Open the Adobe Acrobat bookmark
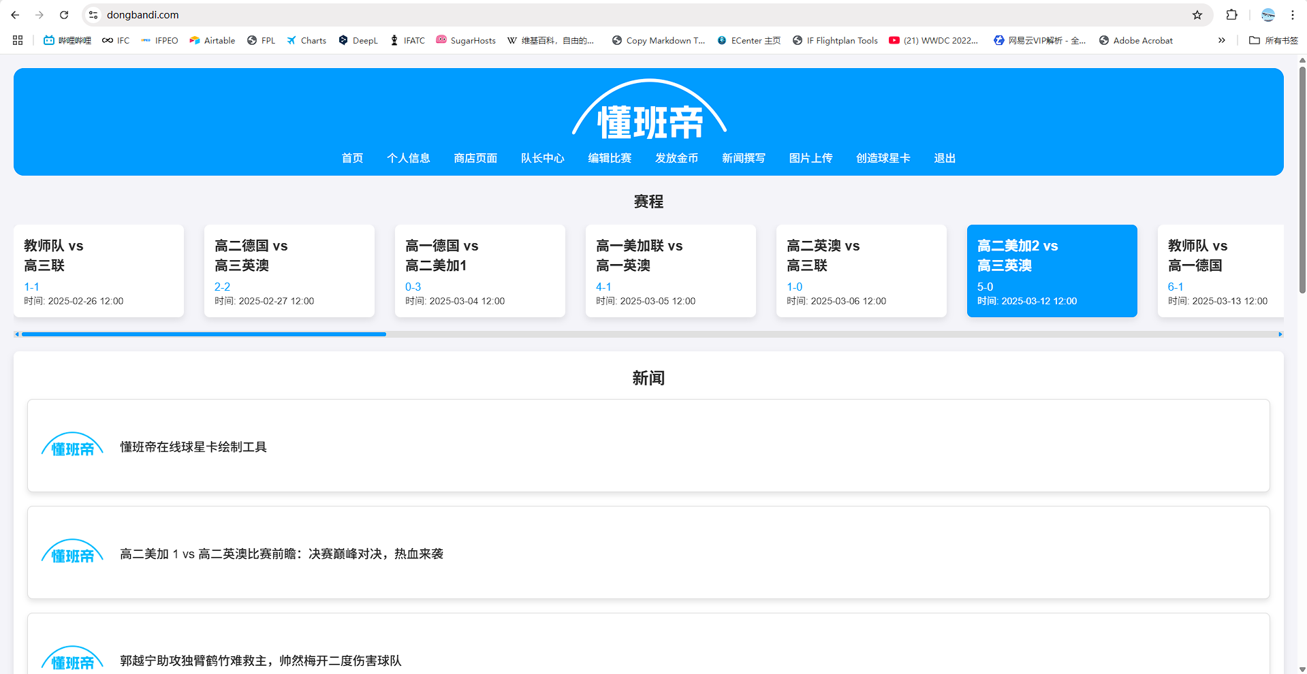The width and height of the screenshot is (1307, 674). (x=1136, y=40)
